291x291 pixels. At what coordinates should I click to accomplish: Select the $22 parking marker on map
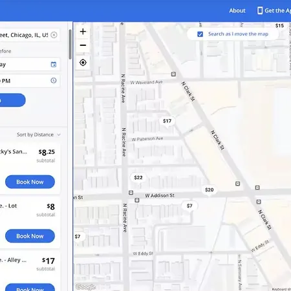[x=138, y=178]
